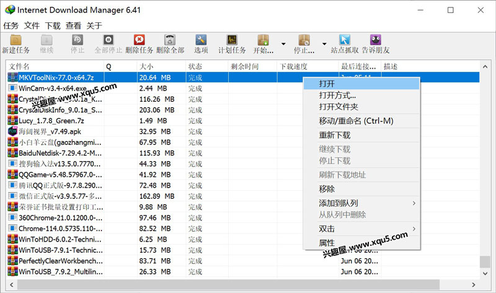Click the icon of PerfectlyClearWorkbench row
496x293 pixels.
click(x=12, y=261)
